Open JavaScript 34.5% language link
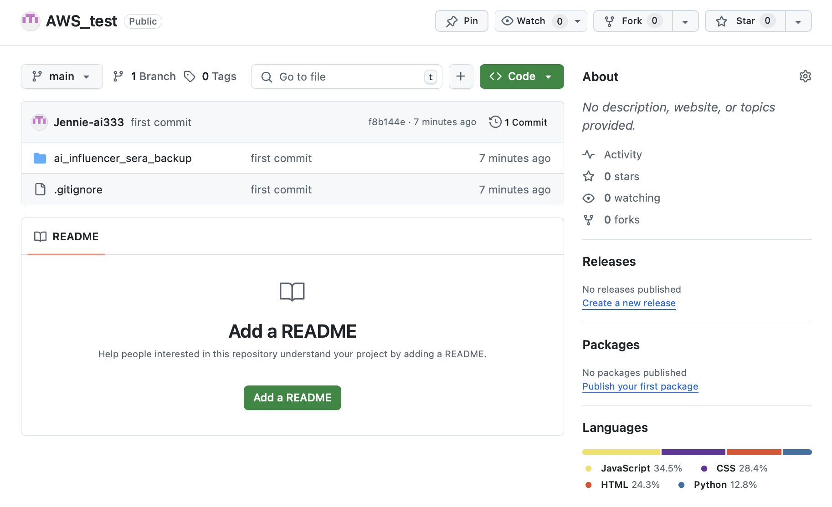Viewport: 832px width, 507px height. [x=634, y=468]
